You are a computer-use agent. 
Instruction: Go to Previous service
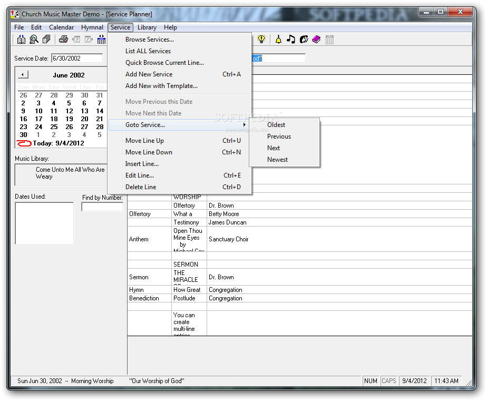[284, 136]
